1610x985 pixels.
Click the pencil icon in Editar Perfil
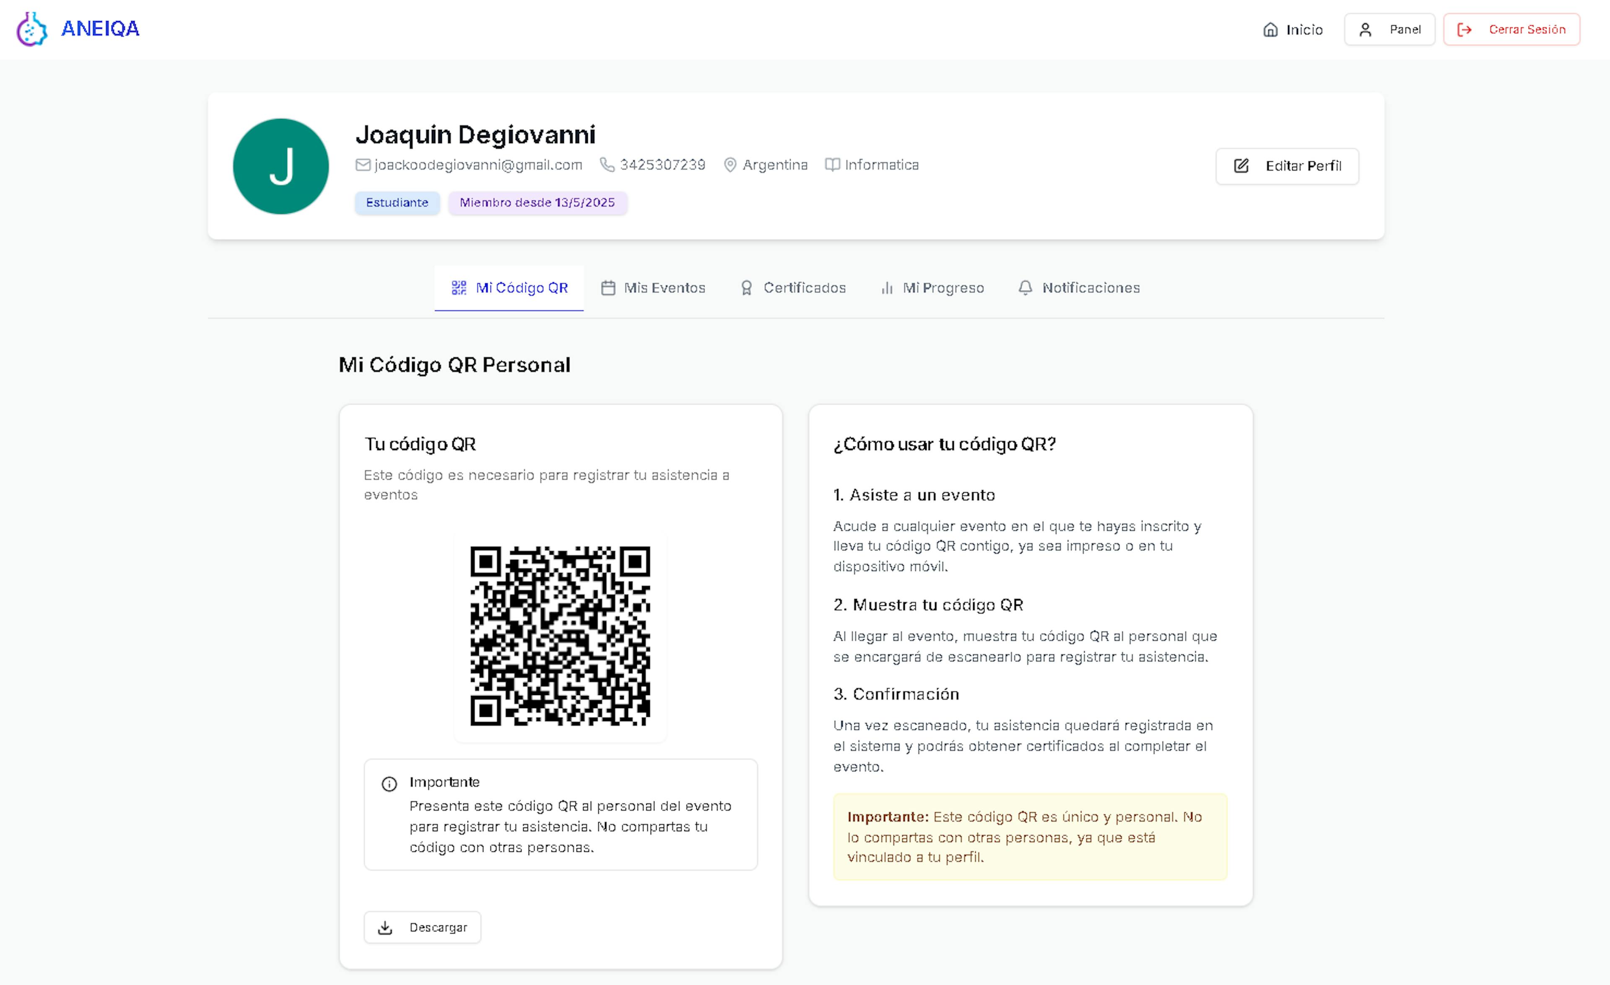pyautogui.click(x=1241, y=166)
